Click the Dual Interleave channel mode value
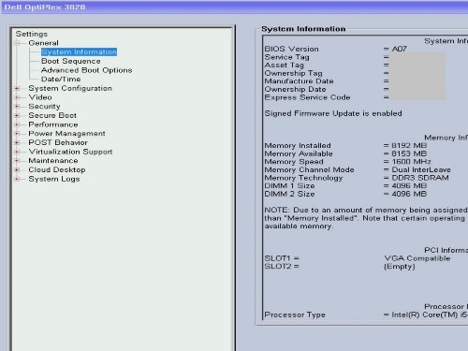This screenshot has width=468, height=351. click(421, 170)
